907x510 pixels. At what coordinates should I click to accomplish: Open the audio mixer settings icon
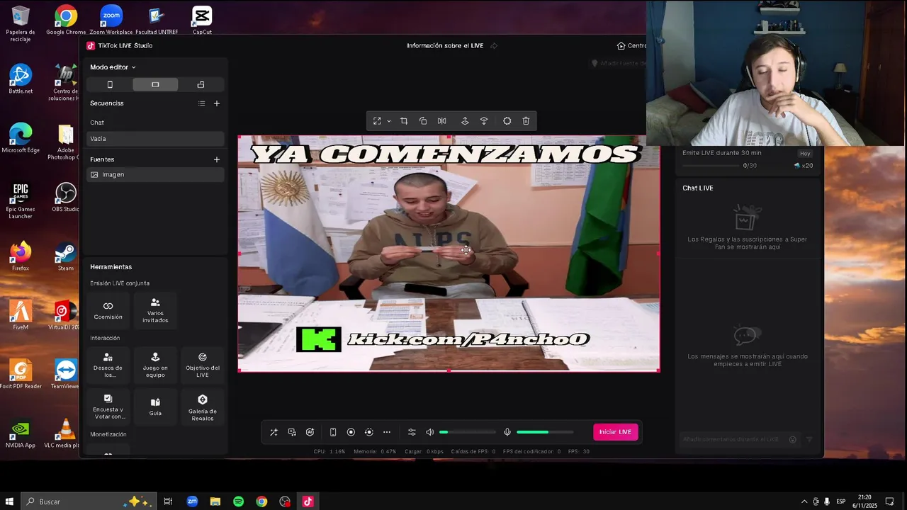(x=412, y=432)
